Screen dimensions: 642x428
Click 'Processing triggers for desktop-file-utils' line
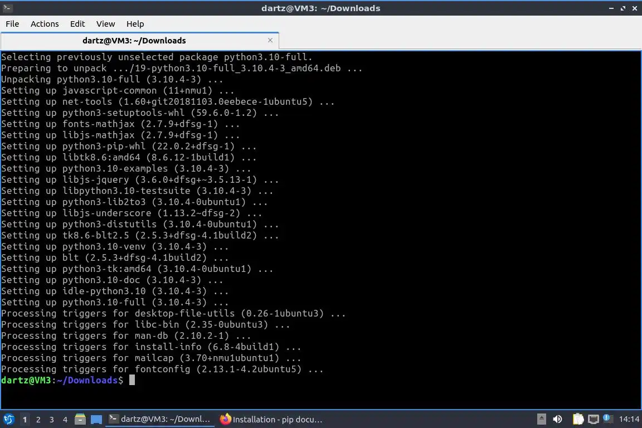pyautogui.click(x=173, y=313)
